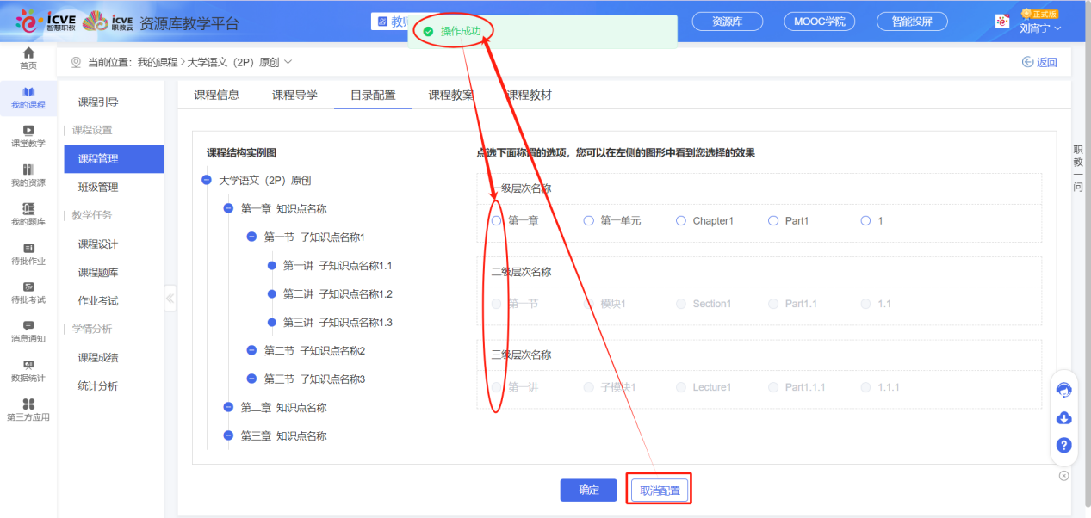The height and width of the screenshot is (518, 1091).
Task: Click the 返回 link at top right
Action: coord(1039,61)
